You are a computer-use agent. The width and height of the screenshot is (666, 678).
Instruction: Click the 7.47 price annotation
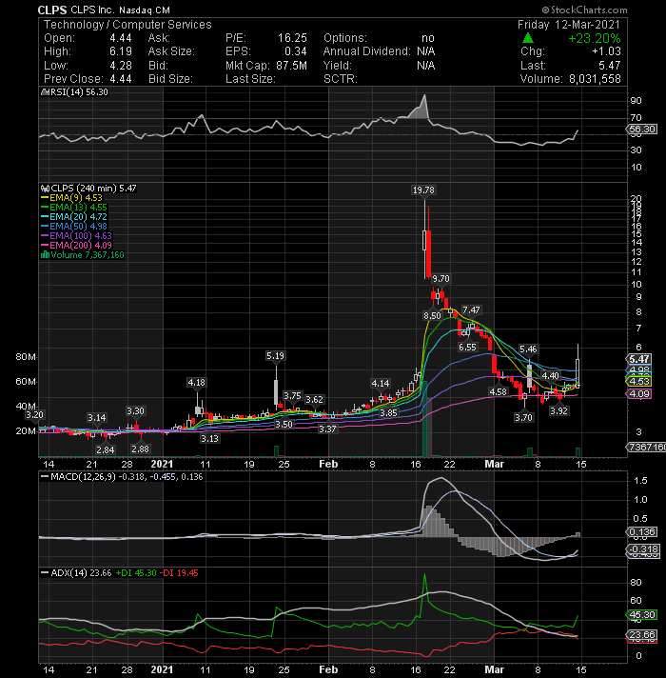471,310
